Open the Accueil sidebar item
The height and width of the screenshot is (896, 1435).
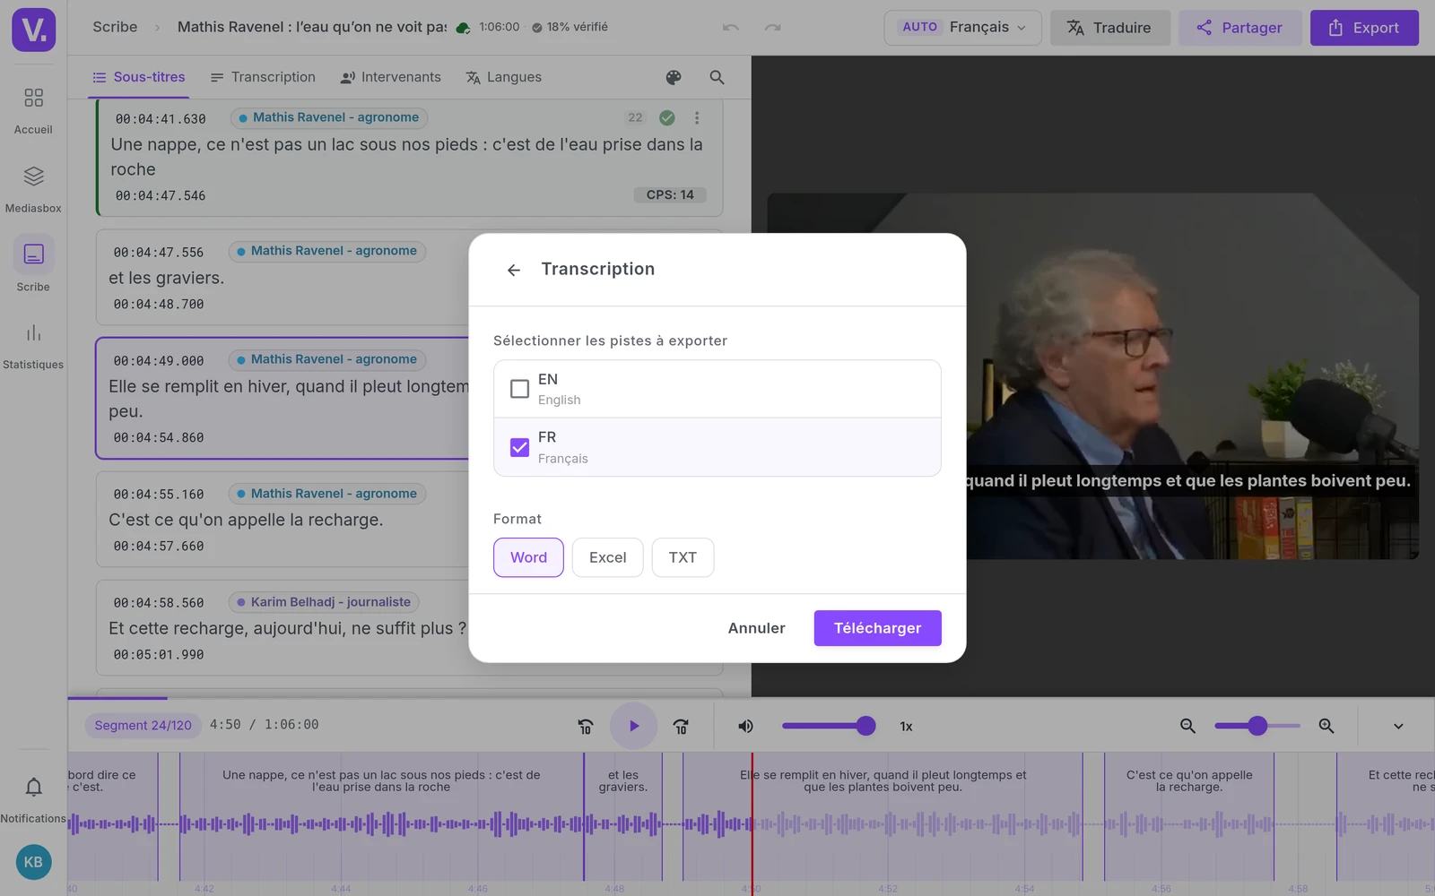coord(33,111)
